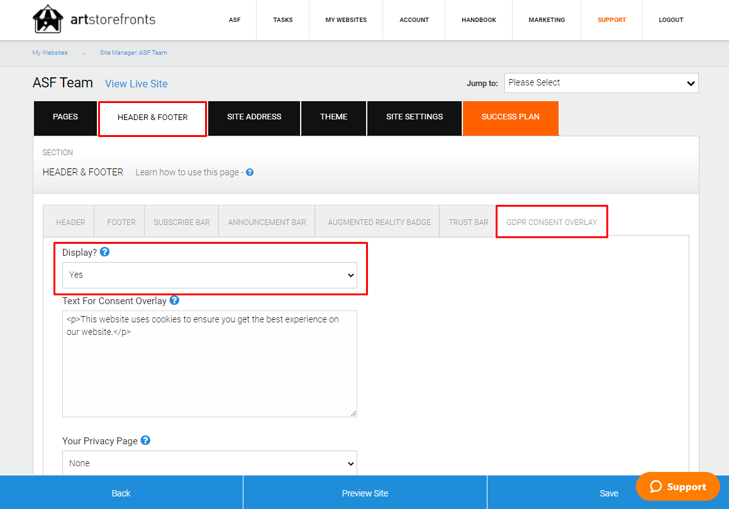729x509 pixels.
Task: Click the My Websites breadcrumb link
Action: (50, 53)
